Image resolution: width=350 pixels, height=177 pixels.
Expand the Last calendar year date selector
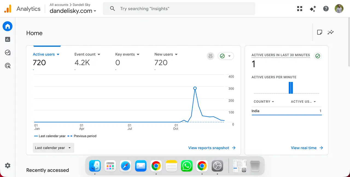(53, 148)
